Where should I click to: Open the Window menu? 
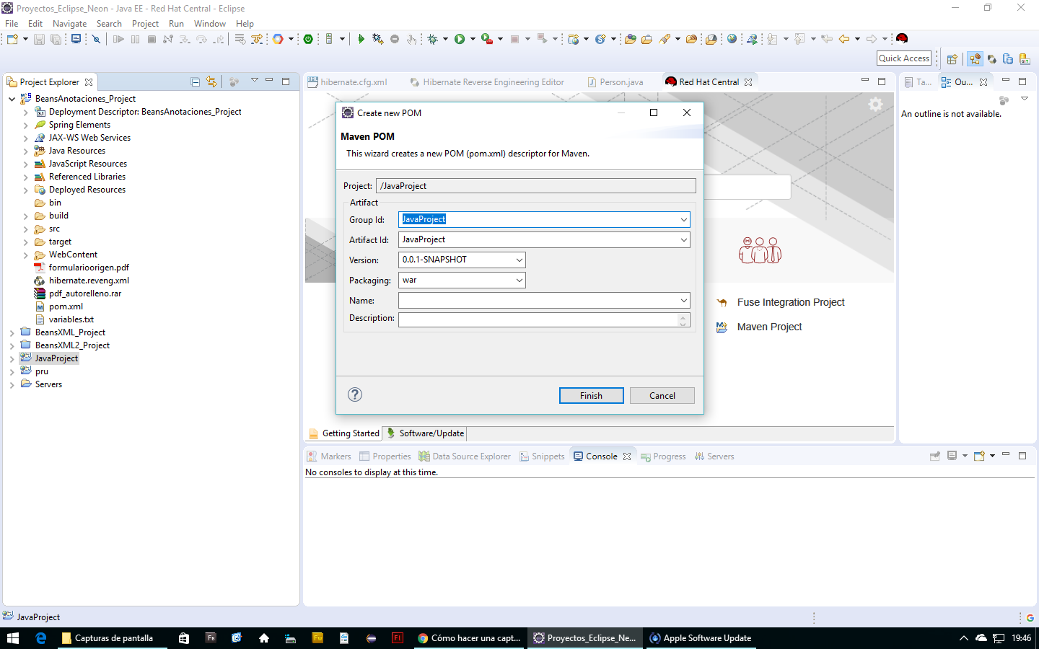coord(209,24)
